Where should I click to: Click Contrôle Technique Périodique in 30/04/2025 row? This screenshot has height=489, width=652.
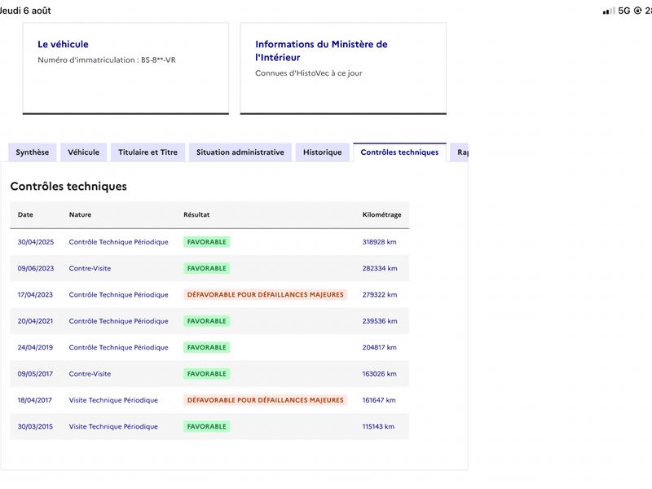tap(118, 242)
